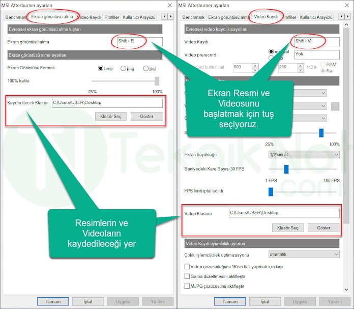Click Klasör Seç for screenshot folder

click(111, 117)
